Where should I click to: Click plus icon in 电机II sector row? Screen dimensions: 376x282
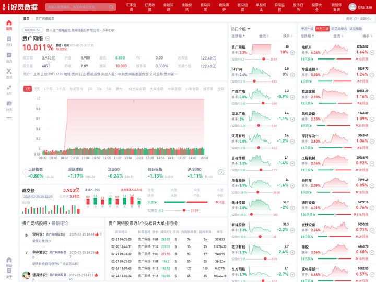(x=372, y=53)
